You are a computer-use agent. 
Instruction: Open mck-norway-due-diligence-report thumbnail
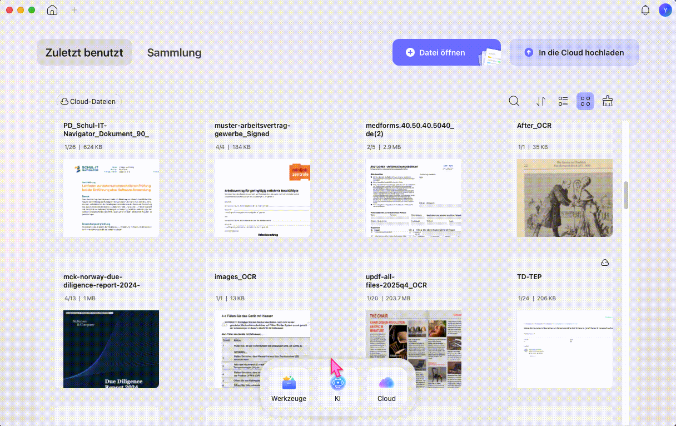coord(111,349)
